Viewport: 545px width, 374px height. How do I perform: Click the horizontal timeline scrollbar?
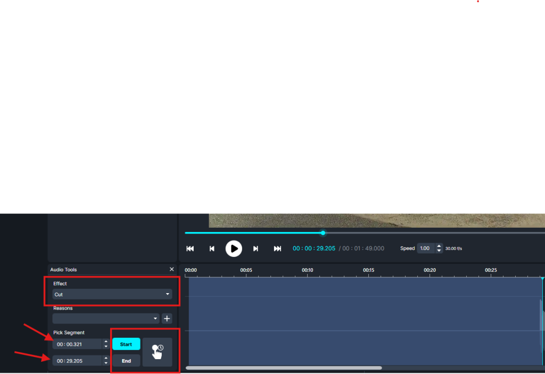click(284, 368)
